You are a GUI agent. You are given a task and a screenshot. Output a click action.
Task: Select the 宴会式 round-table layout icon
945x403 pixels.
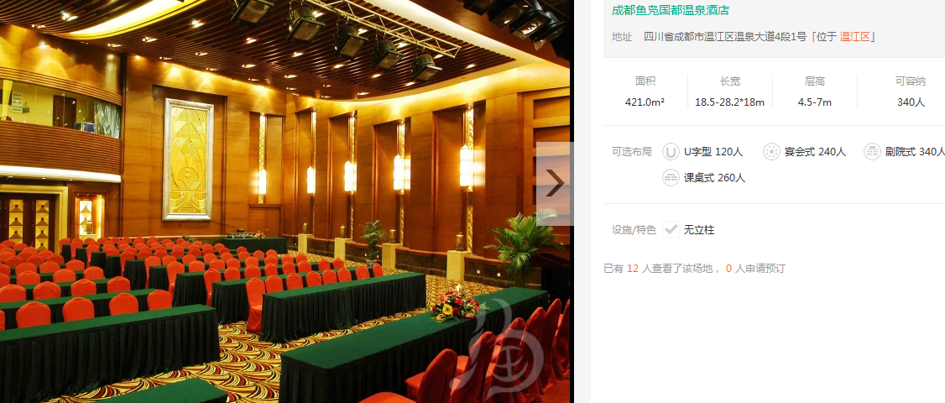(x=771, y=151)
